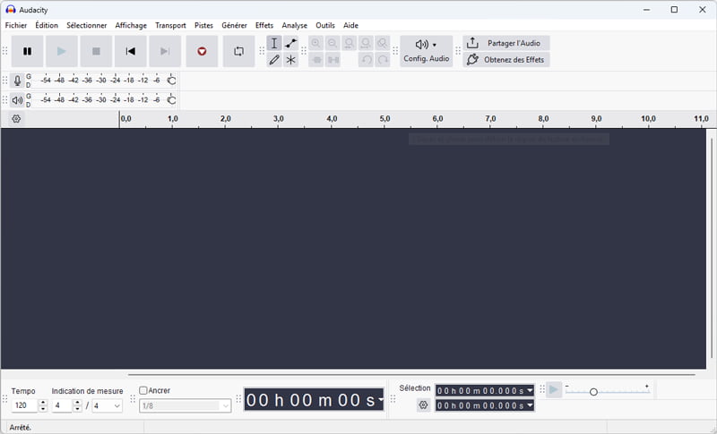Click the Zoom In magnifier

315,43
